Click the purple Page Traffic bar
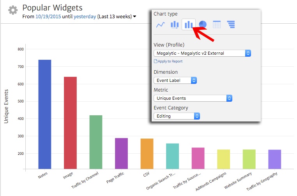The width and height of the screenshot is (297, 196). [121, 153]
